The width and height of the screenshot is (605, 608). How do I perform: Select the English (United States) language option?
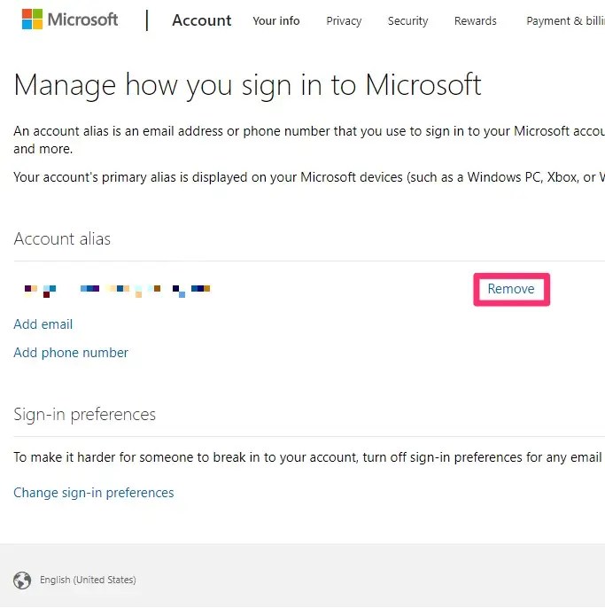(88, 581)
